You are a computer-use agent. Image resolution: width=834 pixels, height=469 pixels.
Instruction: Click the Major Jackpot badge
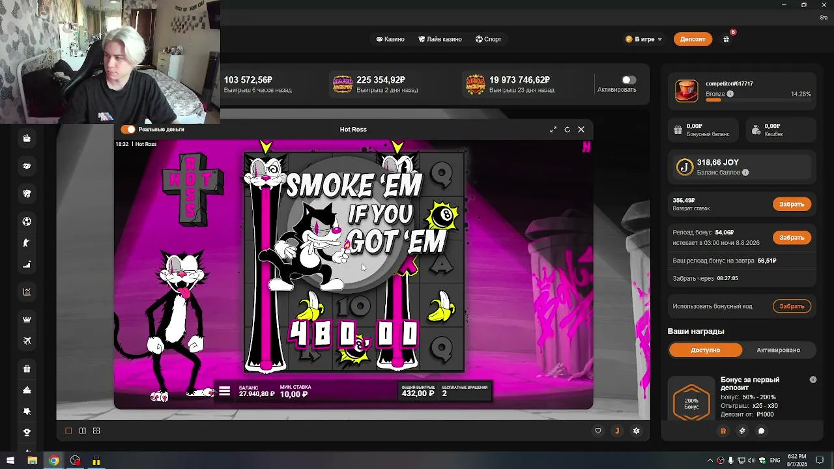(342, 84)
